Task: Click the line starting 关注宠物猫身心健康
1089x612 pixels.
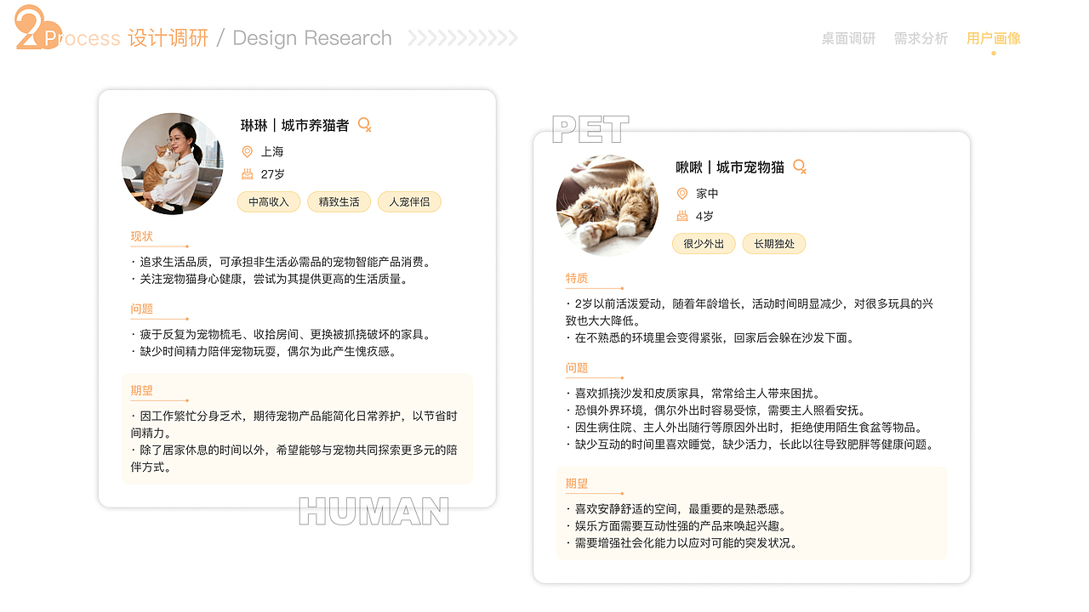Action: coord(270,279)
